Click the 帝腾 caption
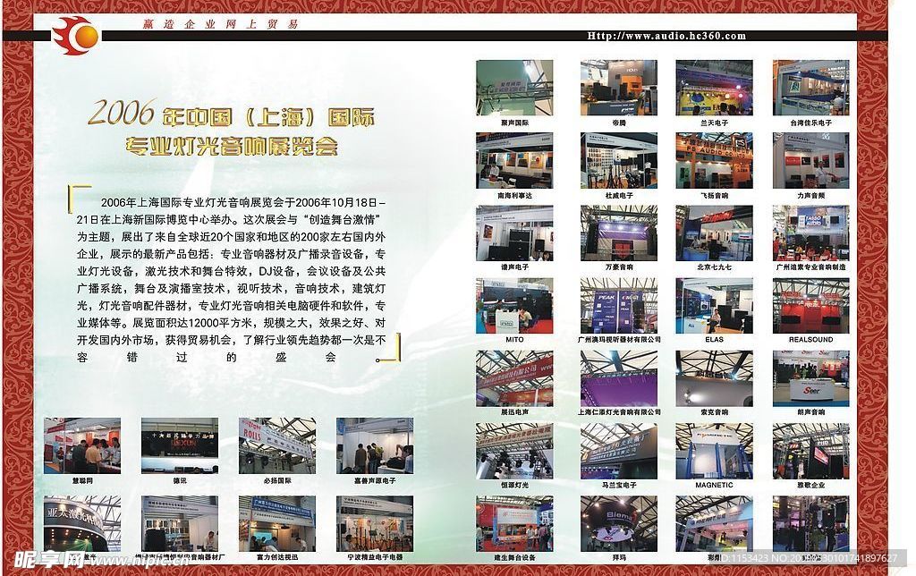This screenshot has width=916, height=576. (619, 123)
